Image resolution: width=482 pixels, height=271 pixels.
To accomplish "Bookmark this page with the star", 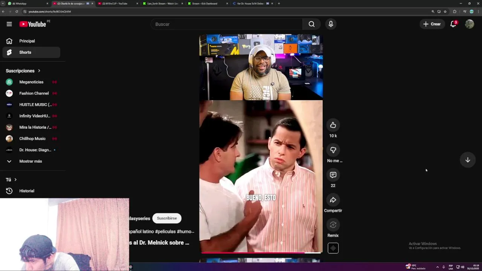I will (x=445, y=12).
